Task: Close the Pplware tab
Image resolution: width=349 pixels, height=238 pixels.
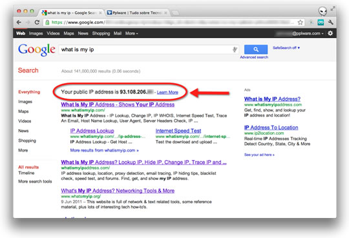Action: (165, 13)
